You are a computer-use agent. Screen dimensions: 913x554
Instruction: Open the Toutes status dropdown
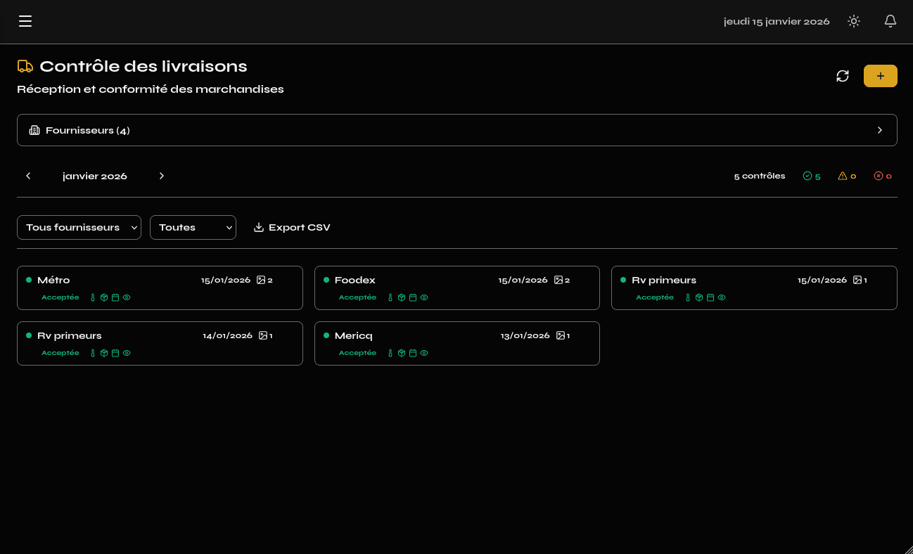193,227
